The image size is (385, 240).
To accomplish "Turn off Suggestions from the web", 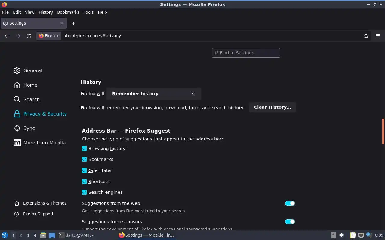I will 290,203.
